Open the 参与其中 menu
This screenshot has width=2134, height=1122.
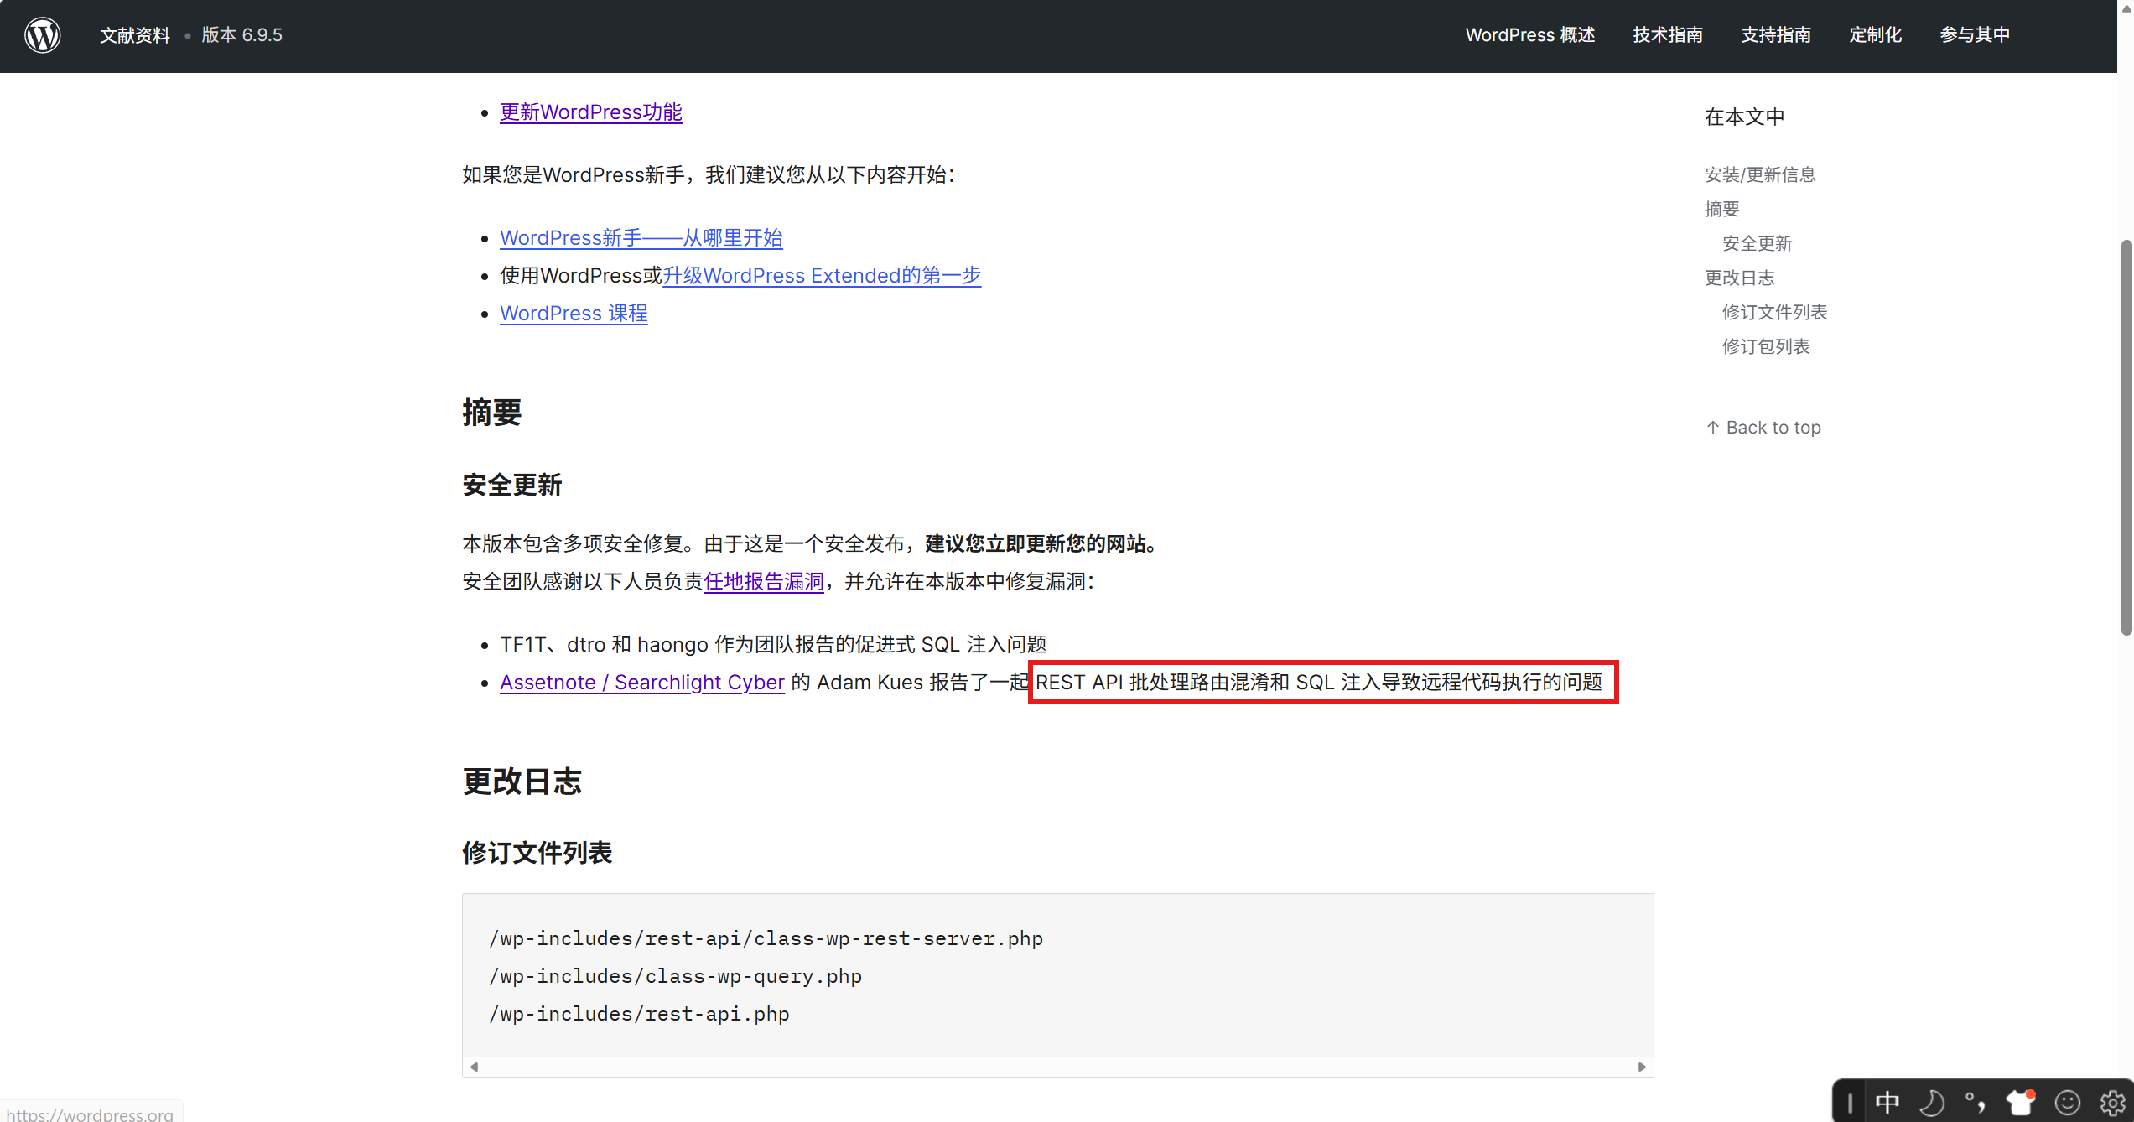pyautogui.click(x=1975, y=35)
